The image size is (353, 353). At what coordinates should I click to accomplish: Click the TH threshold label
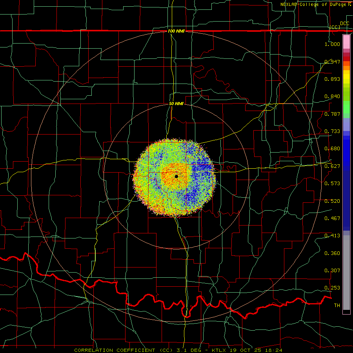click(337, 306)
